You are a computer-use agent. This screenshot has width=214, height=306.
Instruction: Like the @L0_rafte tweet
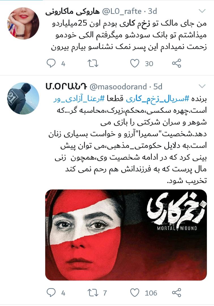[135, 63]
